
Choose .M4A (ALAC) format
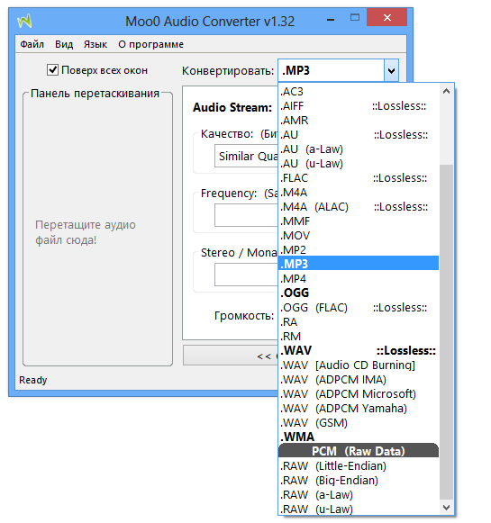click(359, 207)
